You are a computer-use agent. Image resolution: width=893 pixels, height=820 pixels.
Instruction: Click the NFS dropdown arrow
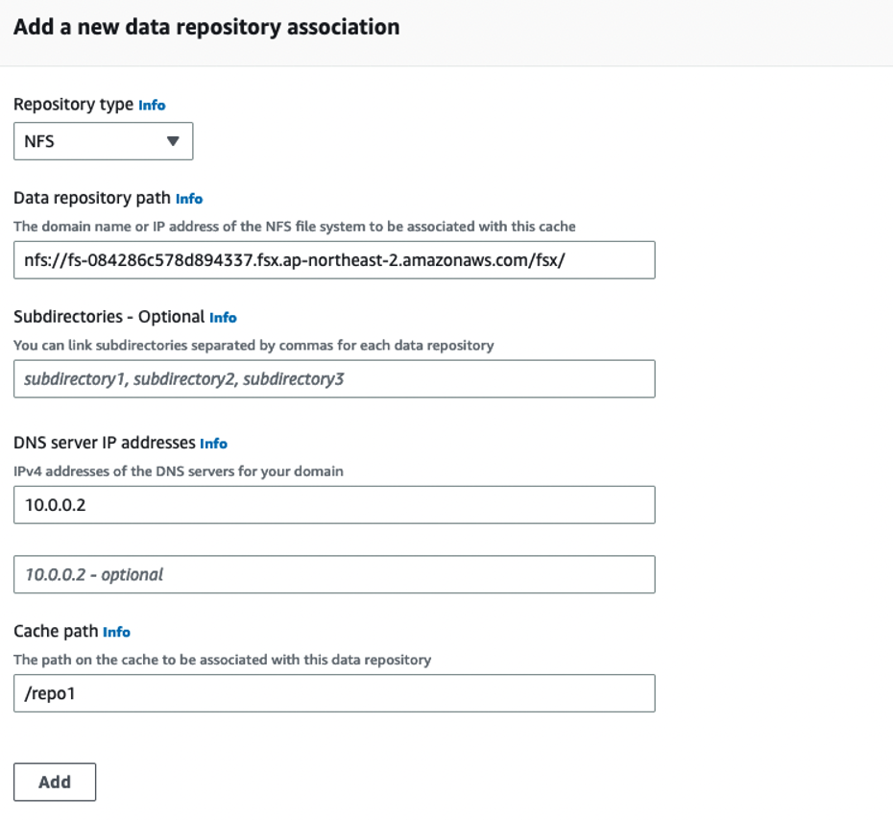[x=173, y=141]
